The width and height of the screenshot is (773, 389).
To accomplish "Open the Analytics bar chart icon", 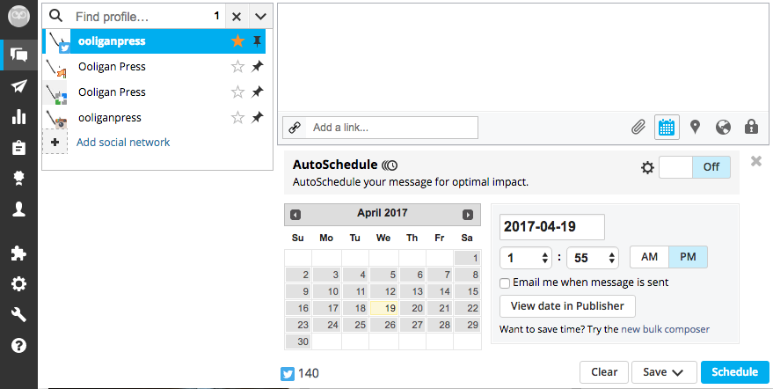I will click(18, 117).
